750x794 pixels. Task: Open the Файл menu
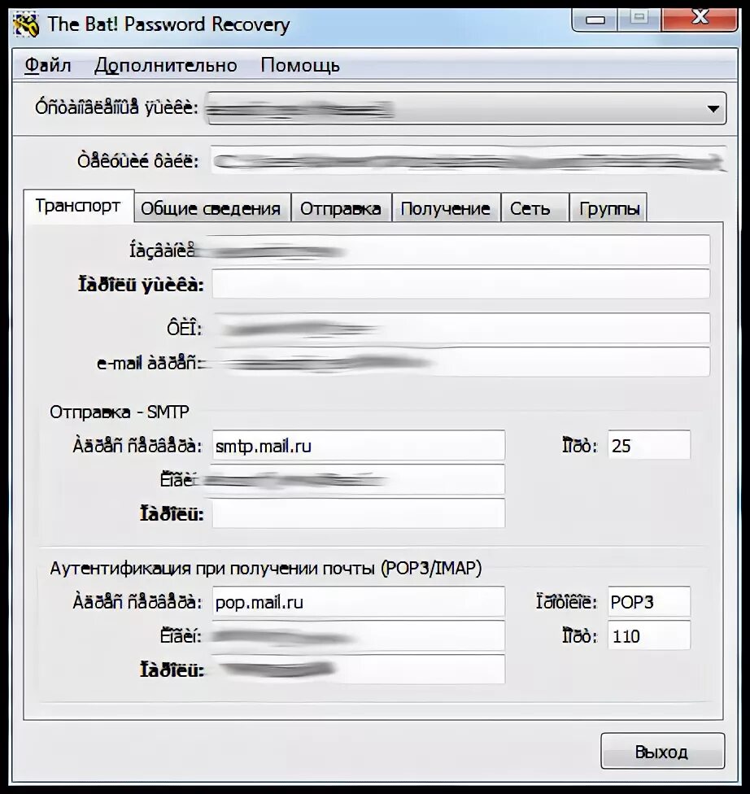(x=48, y=65)
